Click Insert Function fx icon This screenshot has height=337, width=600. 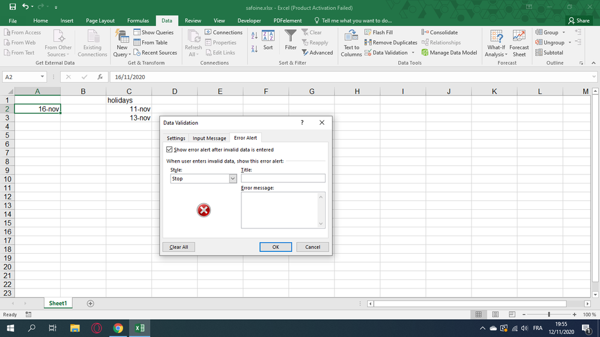click(x=100, y=77)
